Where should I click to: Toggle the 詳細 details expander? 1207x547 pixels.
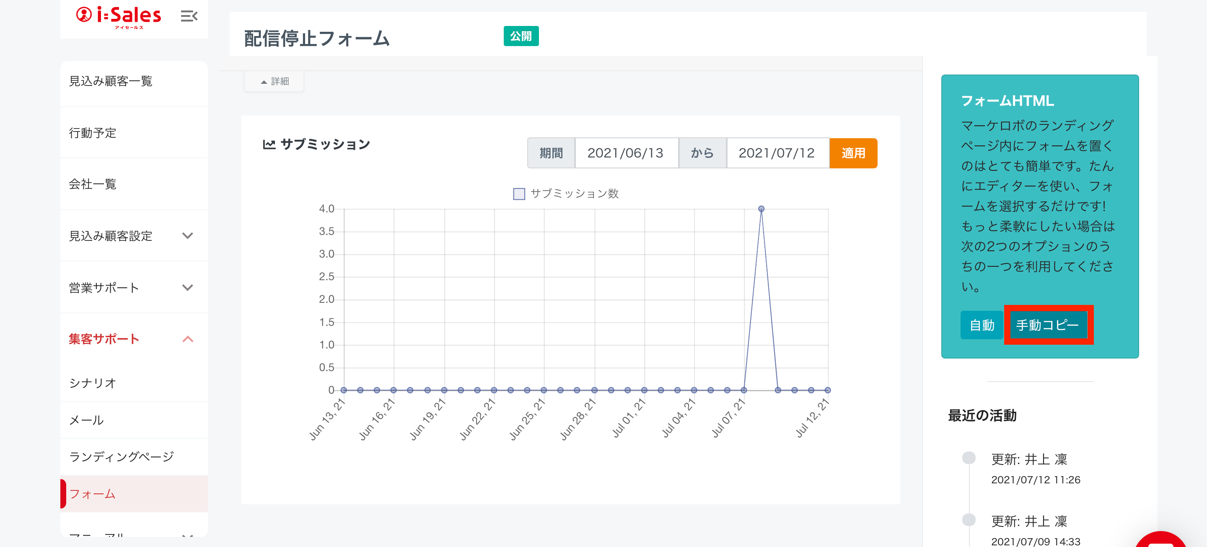point(275,82)
